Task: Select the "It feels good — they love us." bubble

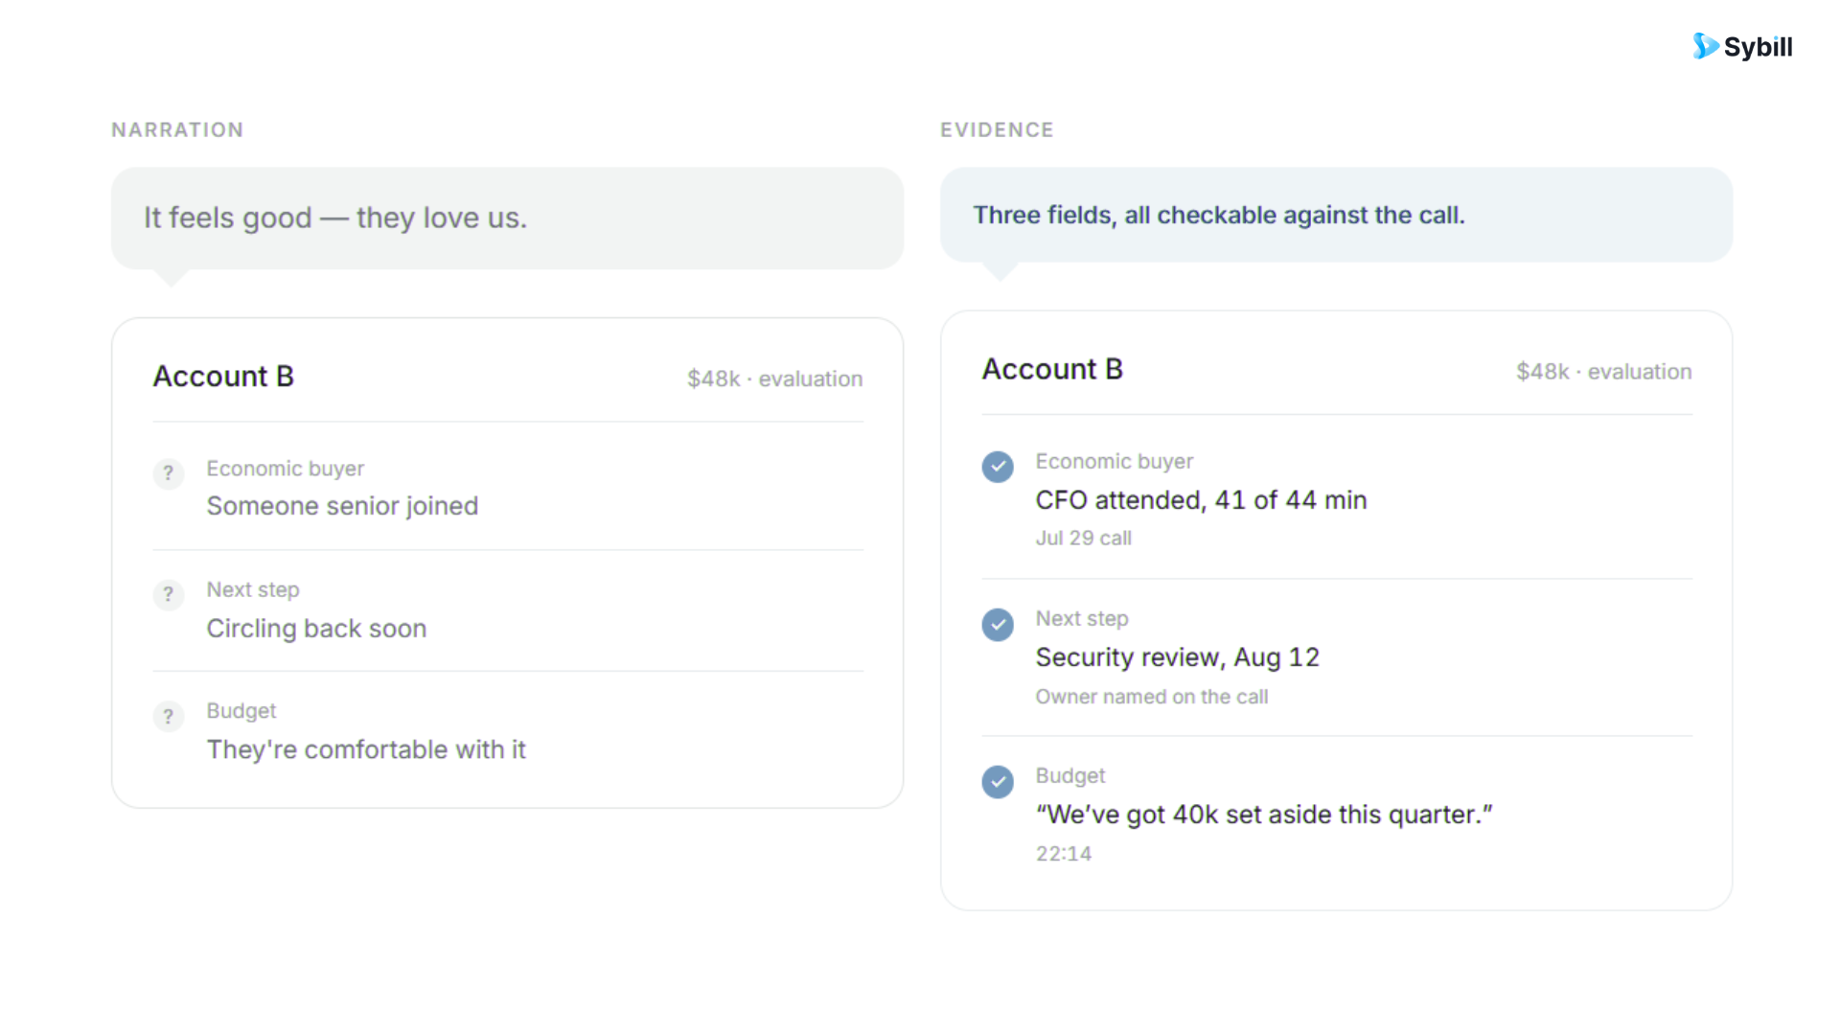Action: point(507,218)
